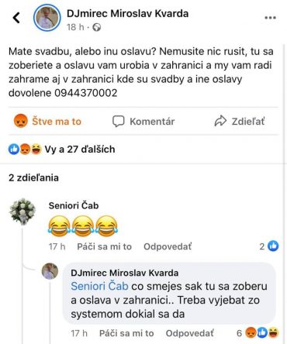Open reactions list Vy a 27 ďalších

[x=62, y=150]
